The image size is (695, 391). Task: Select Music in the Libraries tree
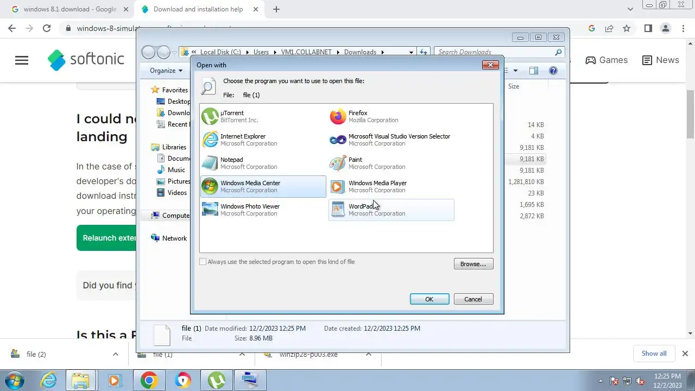tap(176, 170)
